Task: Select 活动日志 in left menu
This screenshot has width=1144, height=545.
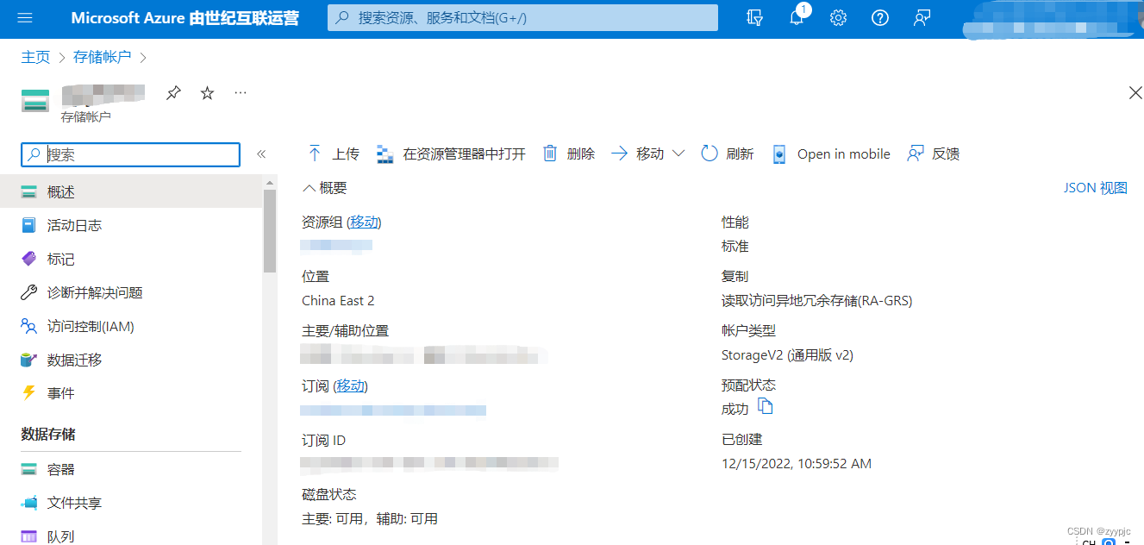Action: [x=131, y=225]
